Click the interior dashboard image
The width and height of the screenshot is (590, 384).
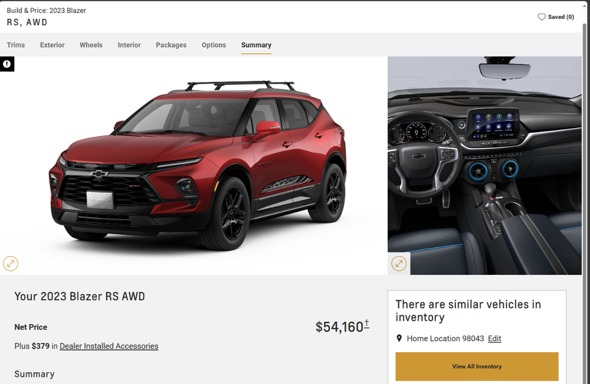pos(484,166)
